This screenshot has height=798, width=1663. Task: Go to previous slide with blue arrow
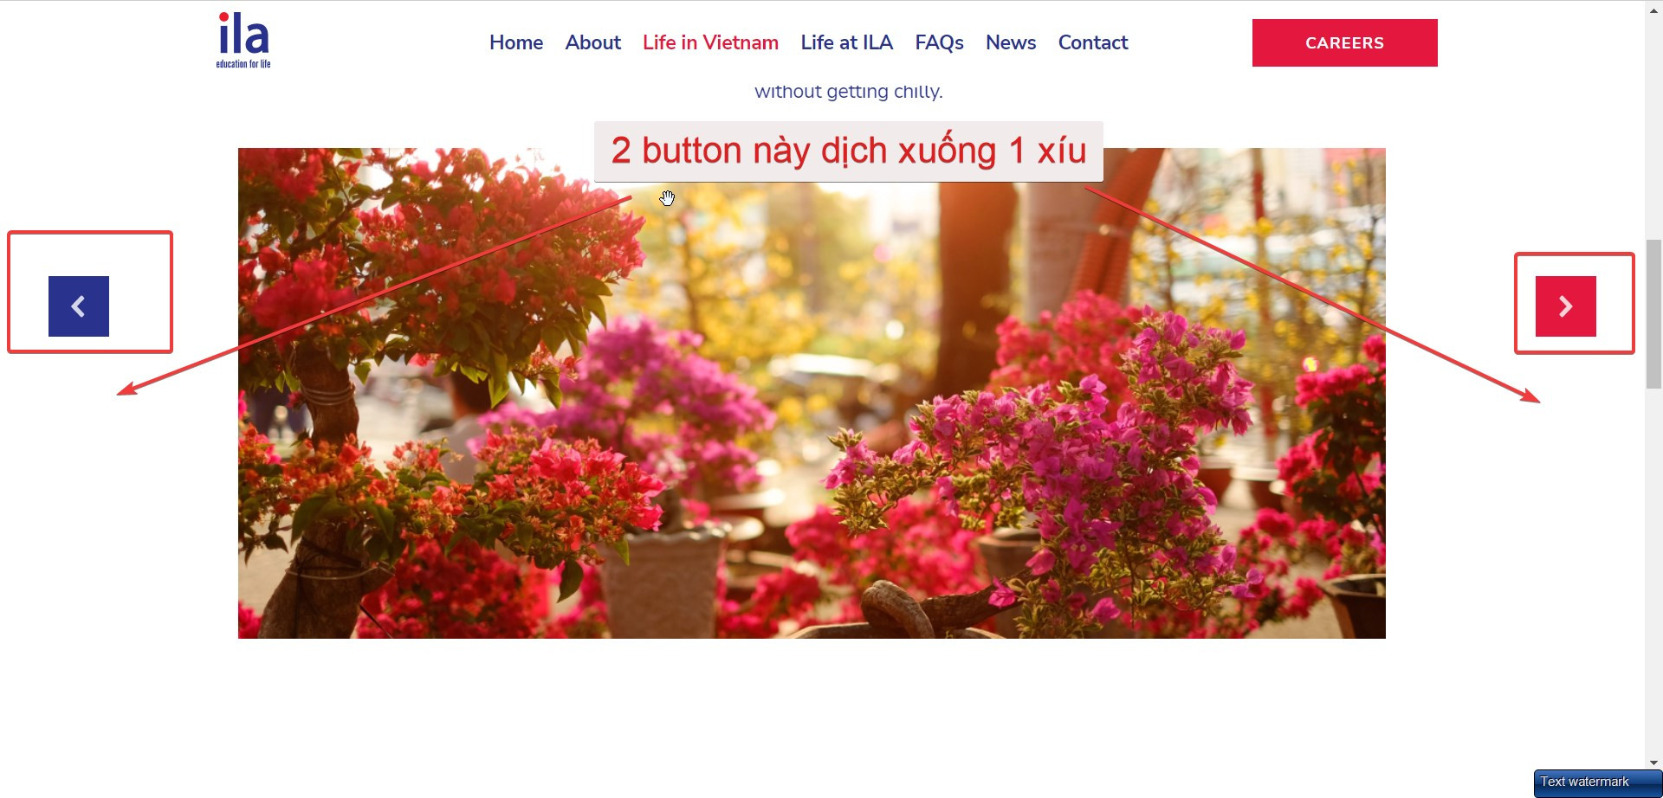pos(79,306)
